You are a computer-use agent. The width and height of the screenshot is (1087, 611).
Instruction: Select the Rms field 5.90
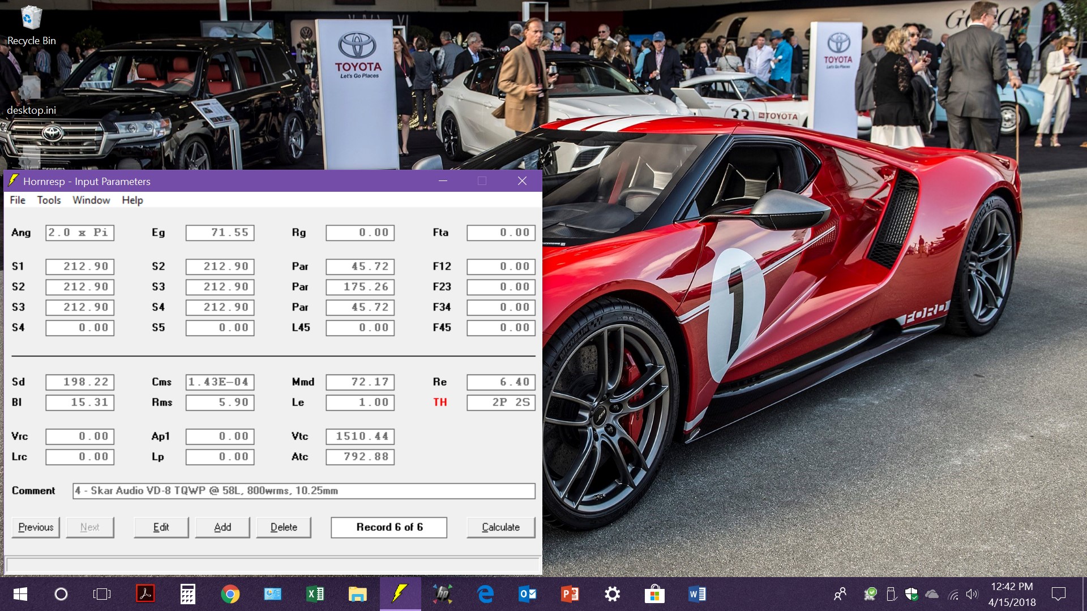[220, 402]
